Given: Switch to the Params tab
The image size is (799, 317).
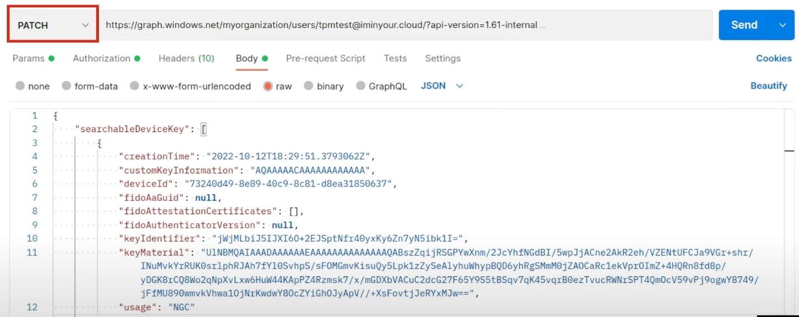Looking at the screenshot, I should [x=28, y=58].
